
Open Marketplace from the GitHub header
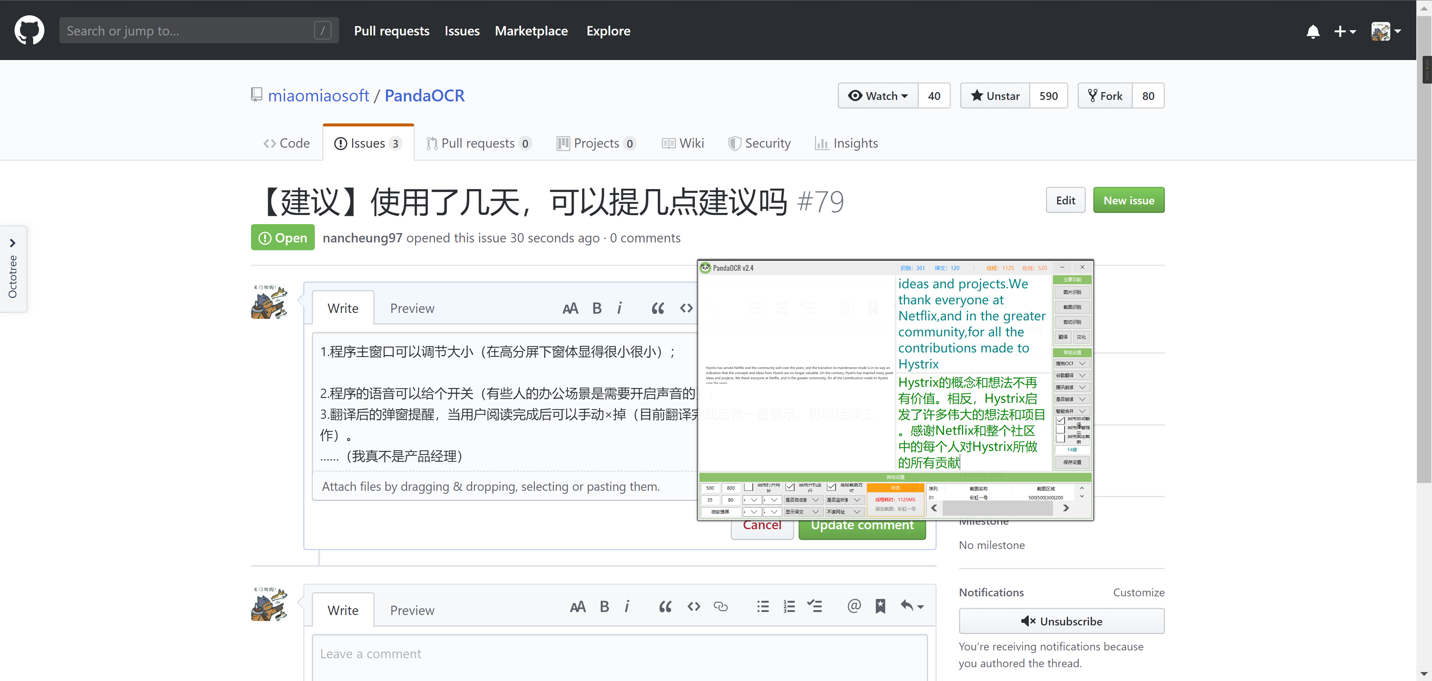click(532, 31)
